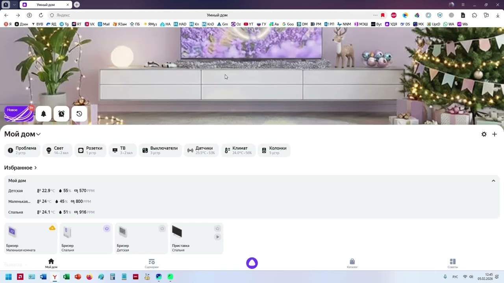504x283 pixels.
Task: Open the alarm clock icon
Action: point(61,114)
